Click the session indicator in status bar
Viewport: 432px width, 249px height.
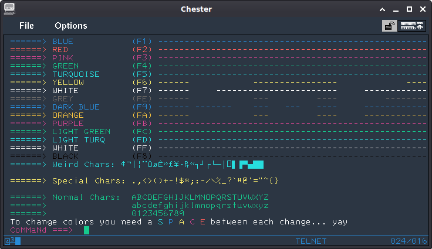point(13,241)
